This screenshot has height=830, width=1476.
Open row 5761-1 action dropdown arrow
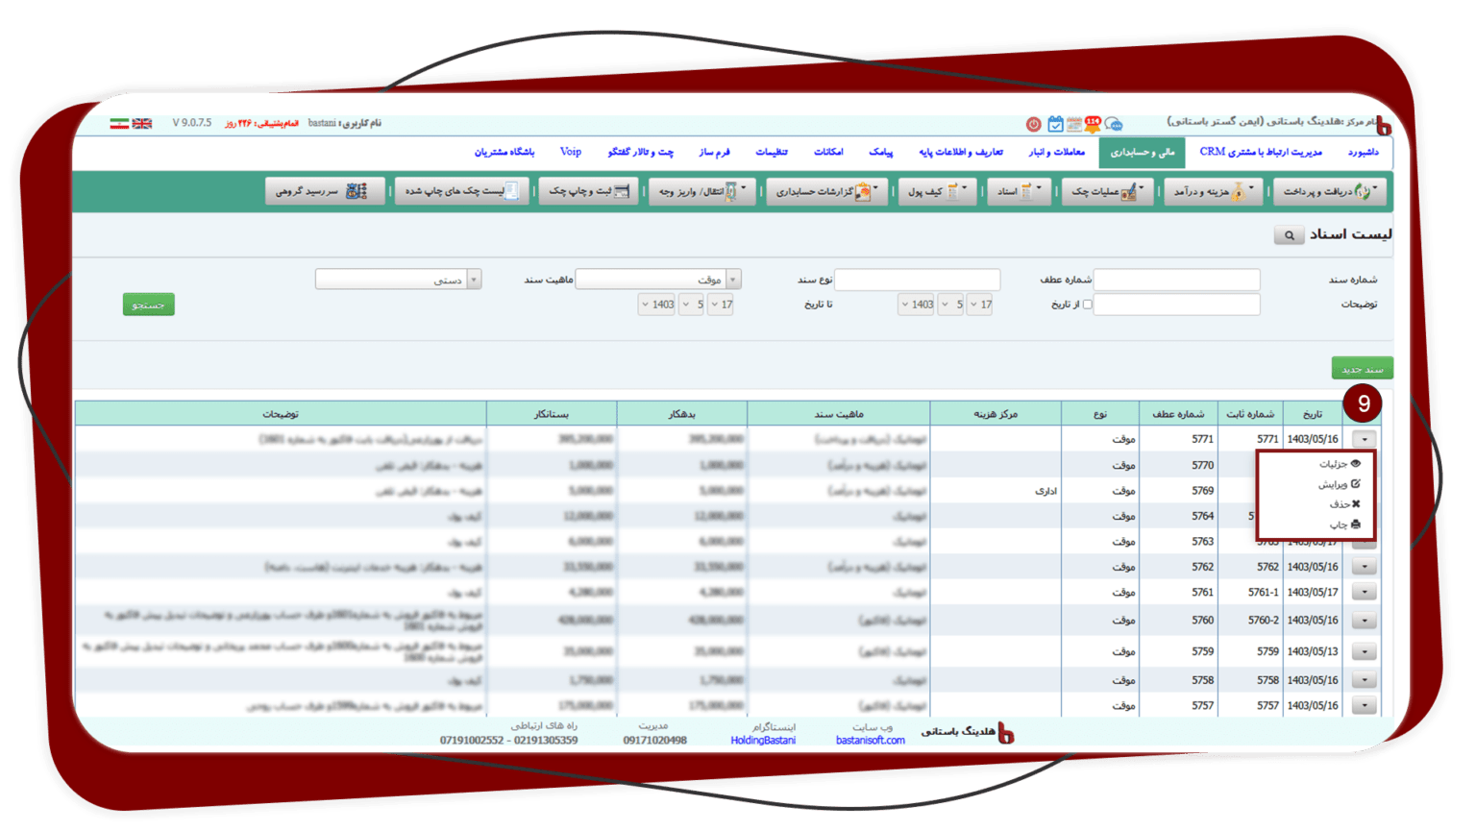[x=1364, y=593]
